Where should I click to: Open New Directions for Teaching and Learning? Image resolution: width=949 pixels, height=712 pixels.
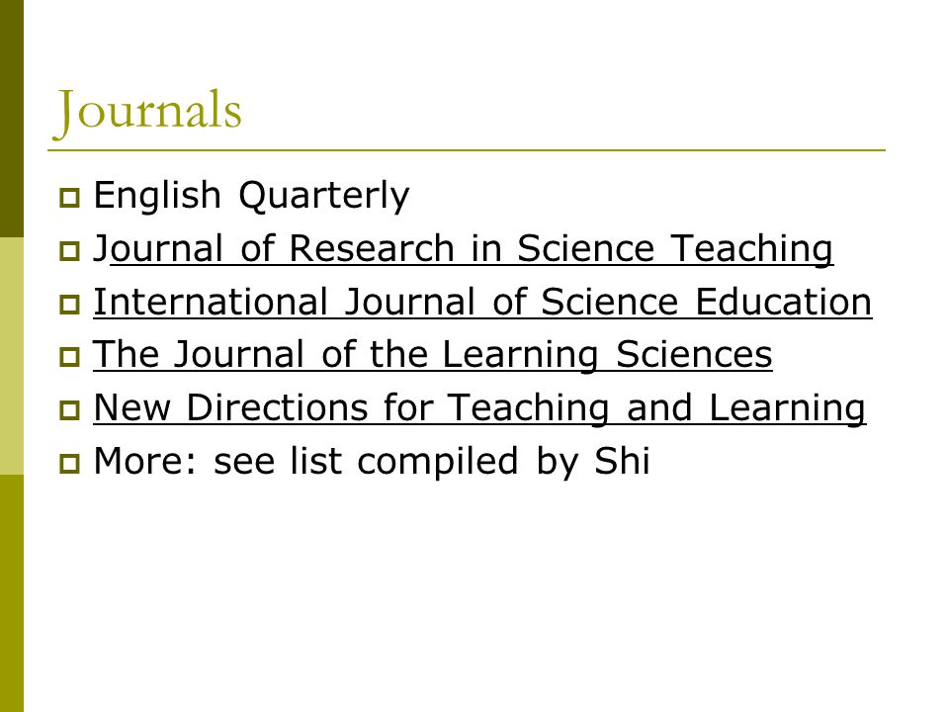point(479,408)
